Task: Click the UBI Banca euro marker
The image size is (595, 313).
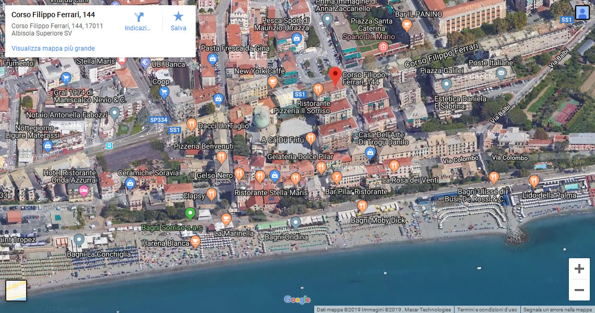Action: click(145, 63)
